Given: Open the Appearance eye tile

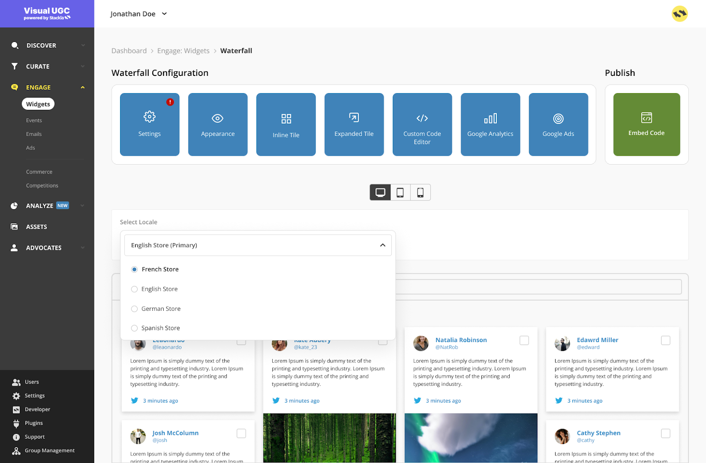Looking at the screenshot, I should click(x=218, y=124).
